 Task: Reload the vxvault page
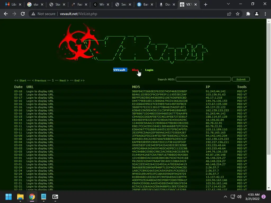23,14
